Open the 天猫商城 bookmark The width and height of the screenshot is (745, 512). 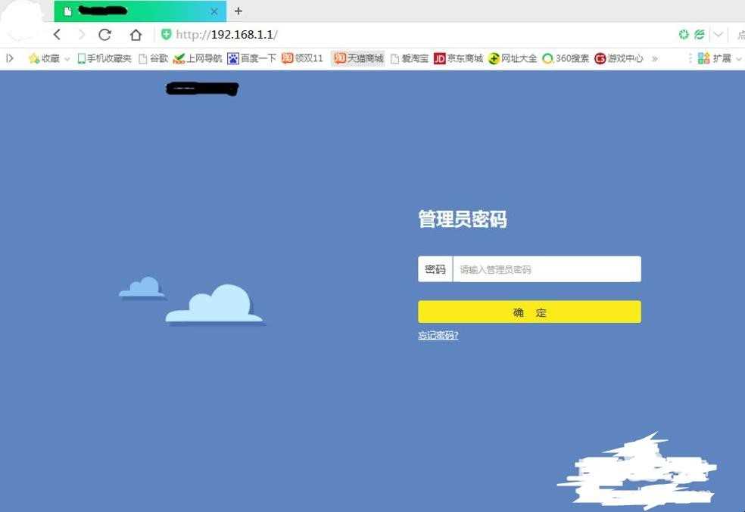[x=358, y=58]
